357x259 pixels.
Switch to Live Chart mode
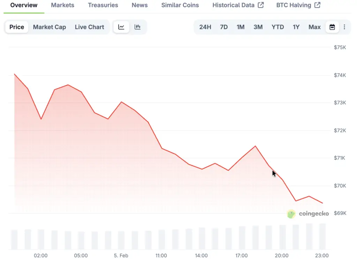coord(89,27)
